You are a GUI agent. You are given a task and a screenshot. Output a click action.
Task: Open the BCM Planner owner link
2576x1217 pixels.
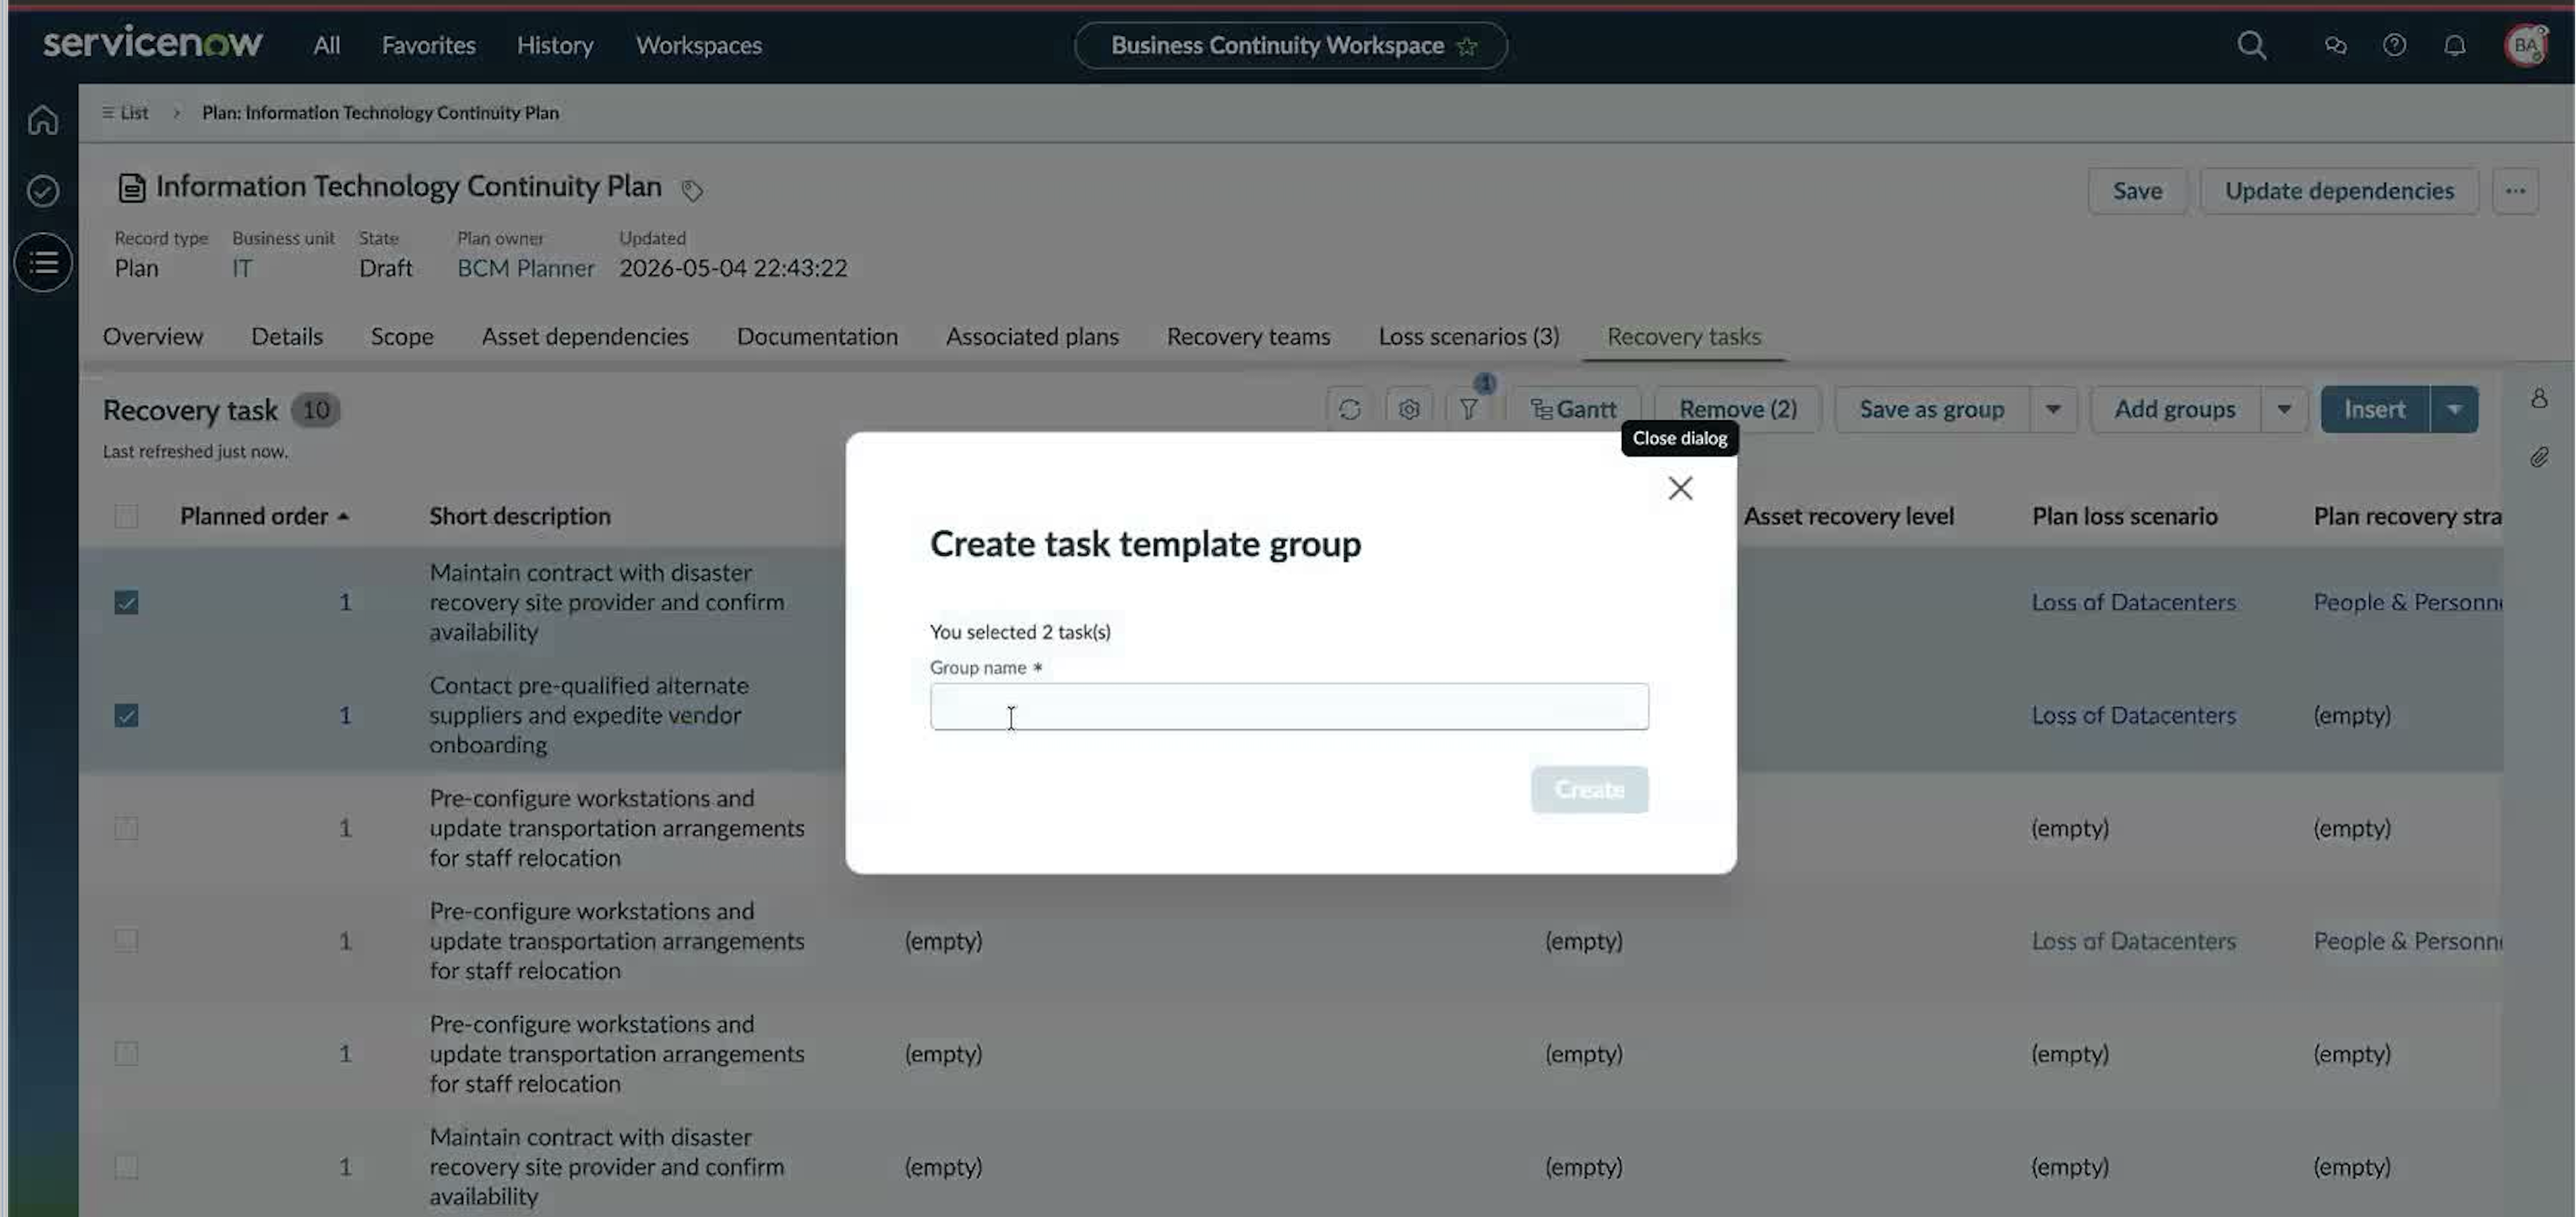click(x=525, y=268)
